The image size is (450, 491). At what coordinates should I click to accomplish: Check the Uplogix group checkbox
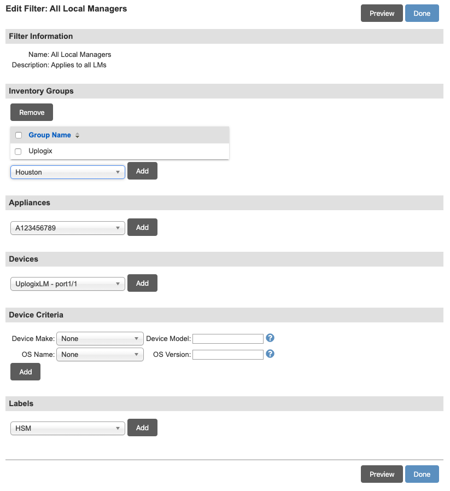pos(19,151)
